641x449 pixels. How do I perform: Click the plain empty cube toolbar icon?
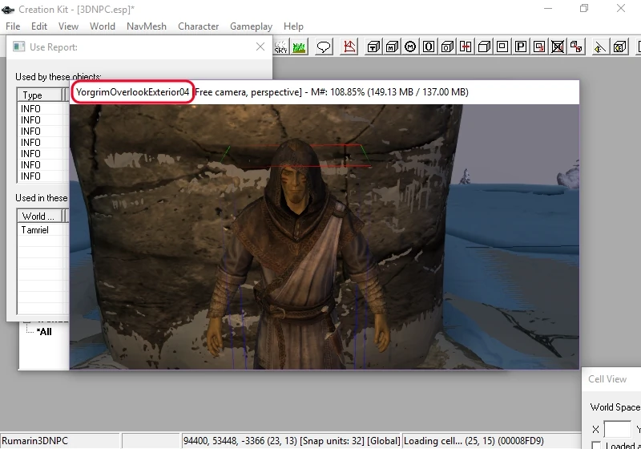(x=484, y=47)
